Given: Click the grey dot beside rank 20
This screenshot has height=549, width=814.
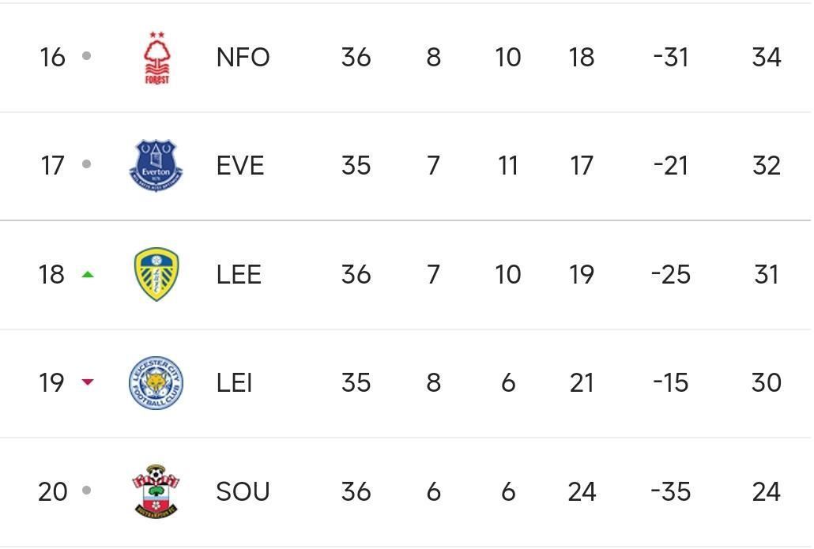Looking at the screenshot, I should [x=87, y=490].
